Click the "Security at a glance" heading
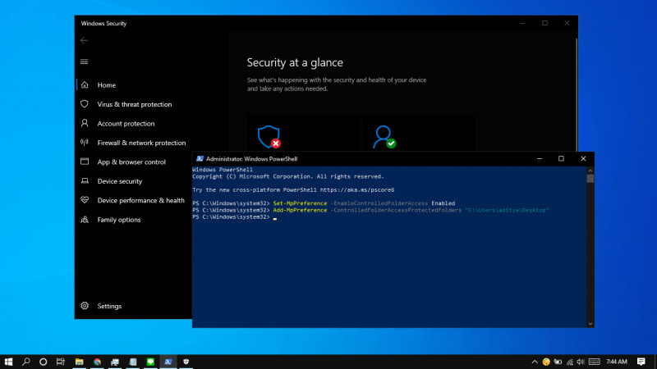The width and height of the screenshot is (657, 369). pos(295,62)
